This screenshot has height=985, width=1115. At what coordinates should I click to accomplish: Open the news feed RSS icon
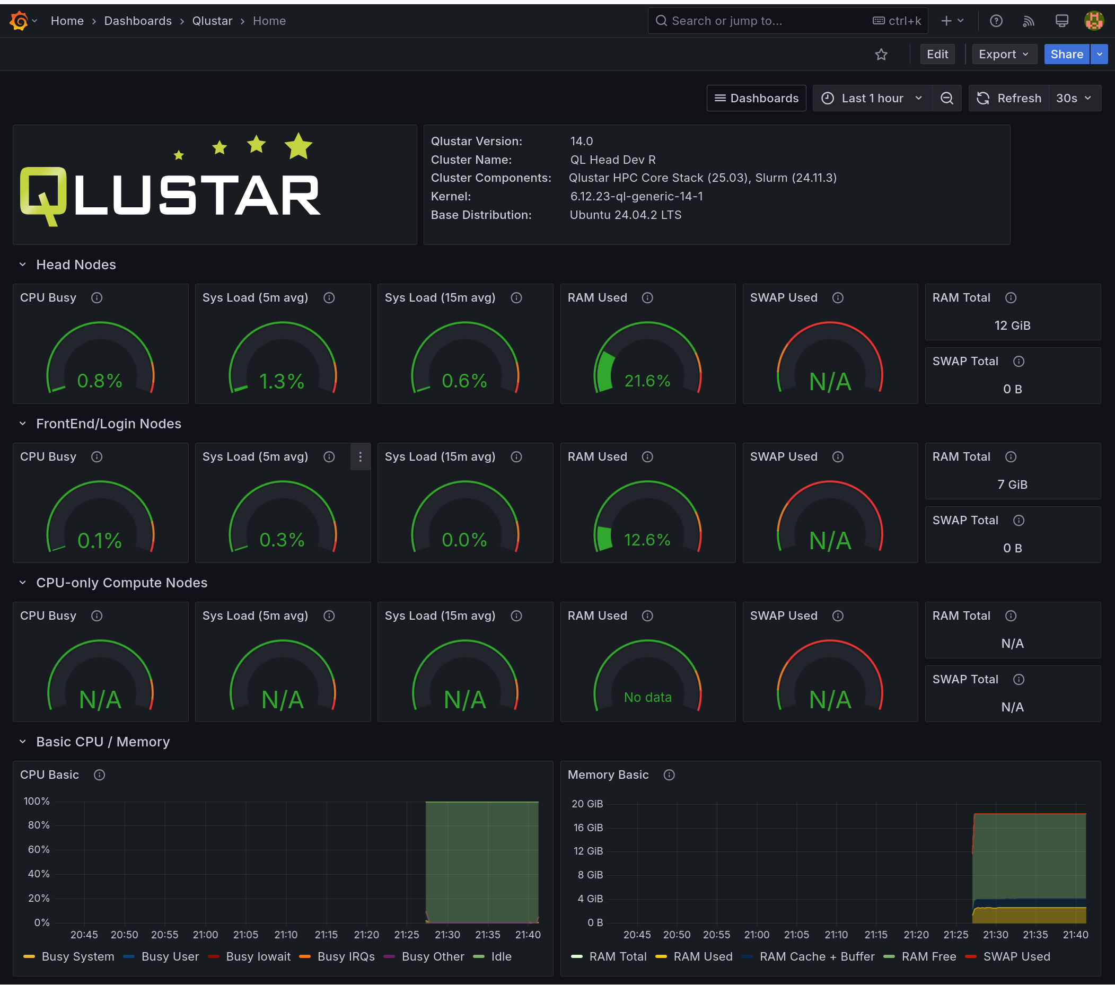[1028, 21]
